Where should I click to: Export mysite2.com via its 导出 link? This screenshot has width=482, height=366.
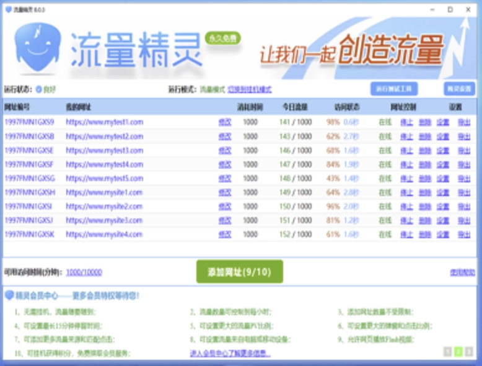coord(464,207)
